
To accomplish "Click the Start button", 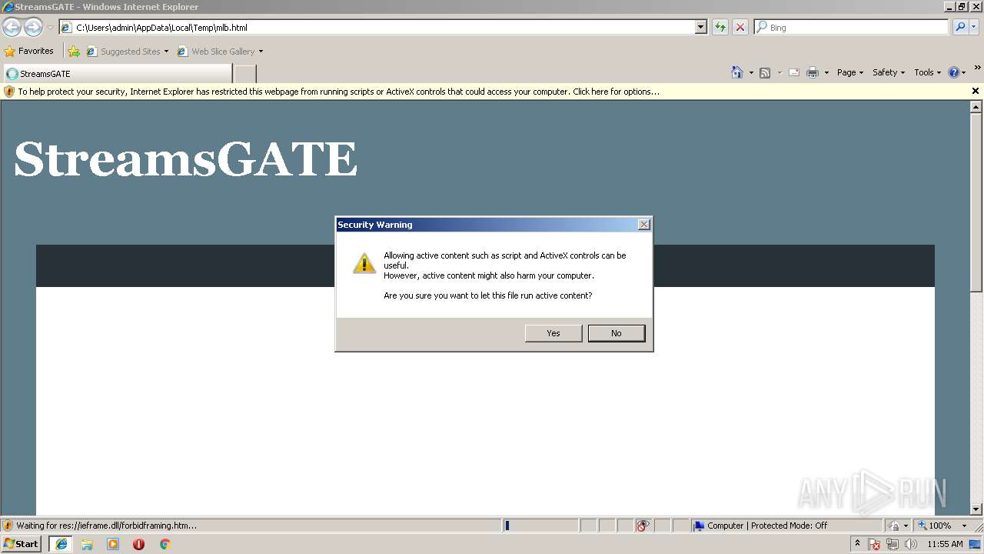I will [22, 544].
